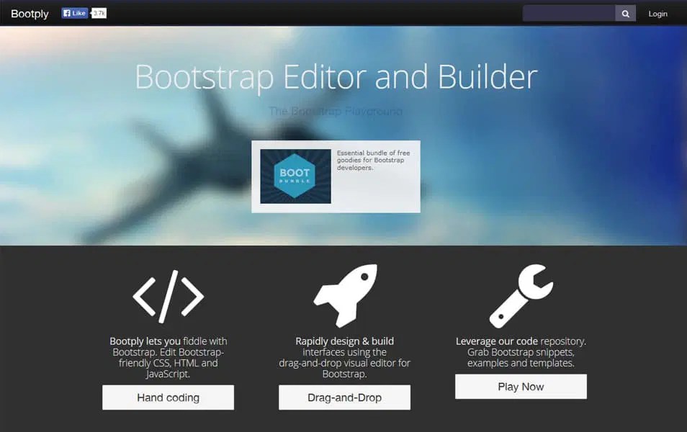The height and width of the screenshot is (432, 687).
Task: Click the wrench icon above Leverage our code
Action: (x=521, y=295)
